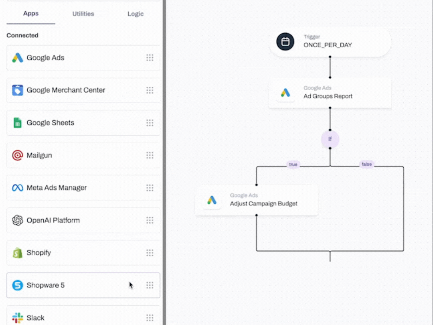Grab the drag handle for Shopware 5
The width and height of the screenshot is (433, 325).
click(150, 285)
